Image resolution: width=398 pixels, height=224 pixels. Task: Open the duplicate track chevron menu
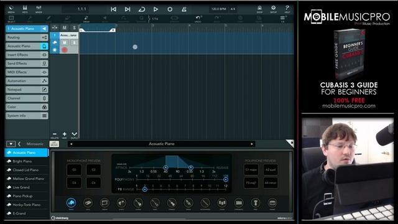point(74,134)
